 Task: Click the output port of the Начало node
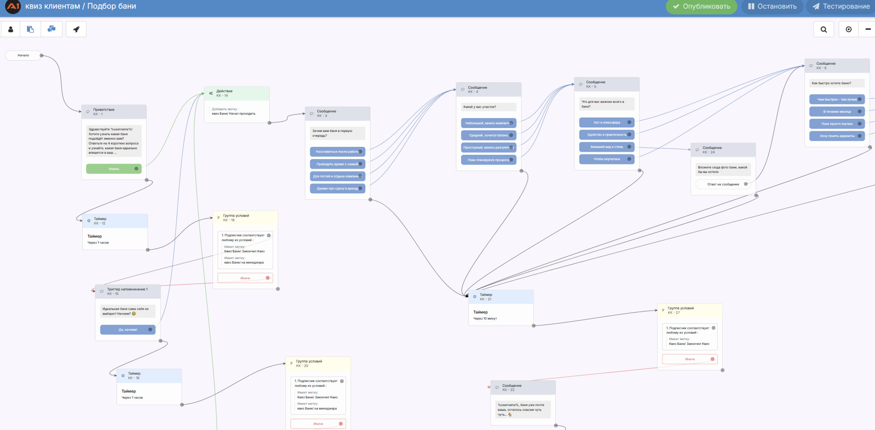[x=41, y=55]
